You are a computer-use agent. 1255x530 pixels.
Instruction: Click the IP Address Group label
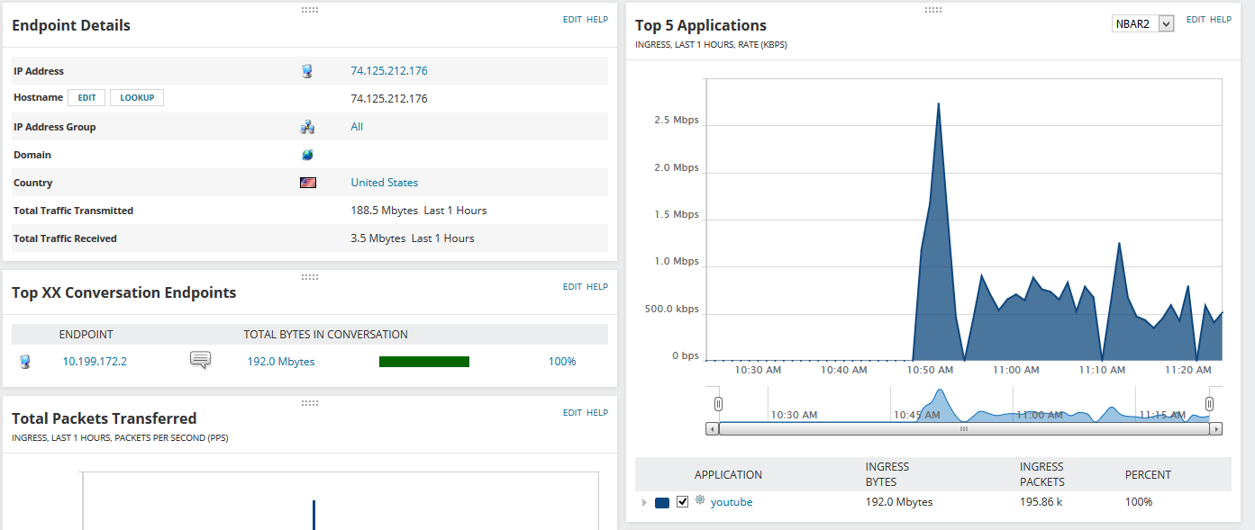(x=55, y=127)
